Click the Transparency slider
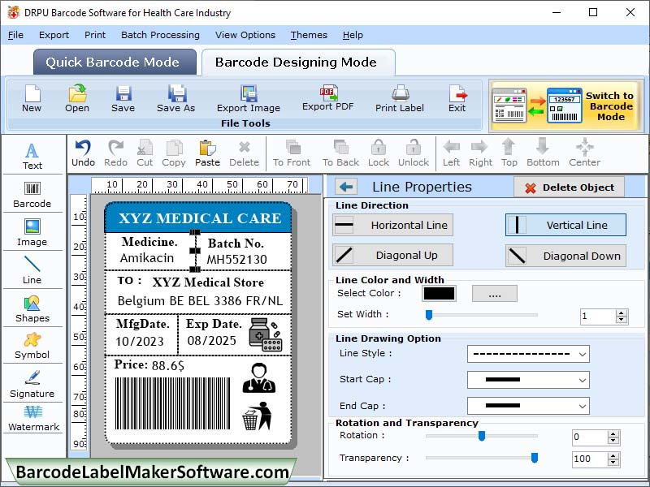 pyautogui.click(x=481, y=458)
